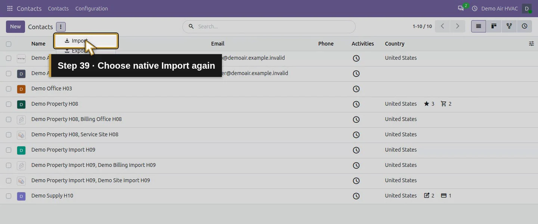This screenshot has width=538, height=224.
Task: Open activity clock for Demo Billing Import H09
Action: pyautogui.click(x=356, y=165)
